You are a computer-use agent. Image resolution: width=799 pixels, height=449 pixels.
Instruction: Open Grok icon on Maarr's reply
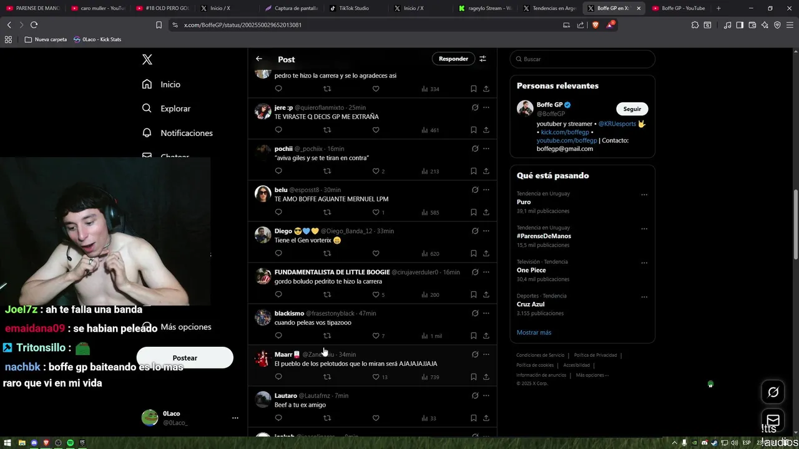(x=475, y=354)
